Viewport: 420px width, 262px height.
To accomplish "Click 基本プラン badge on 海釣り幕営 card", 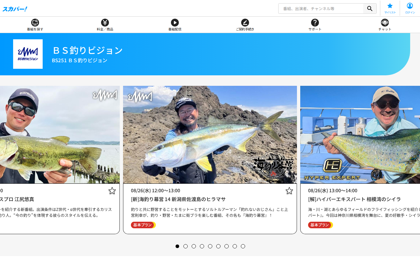I will click(143, 225).
